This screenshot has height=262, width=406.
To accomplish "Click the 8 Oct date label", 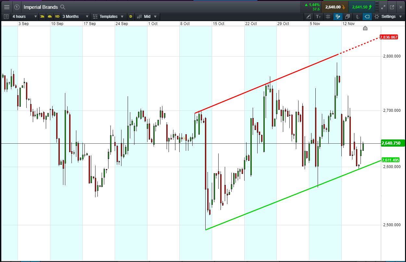I will 185,23.
